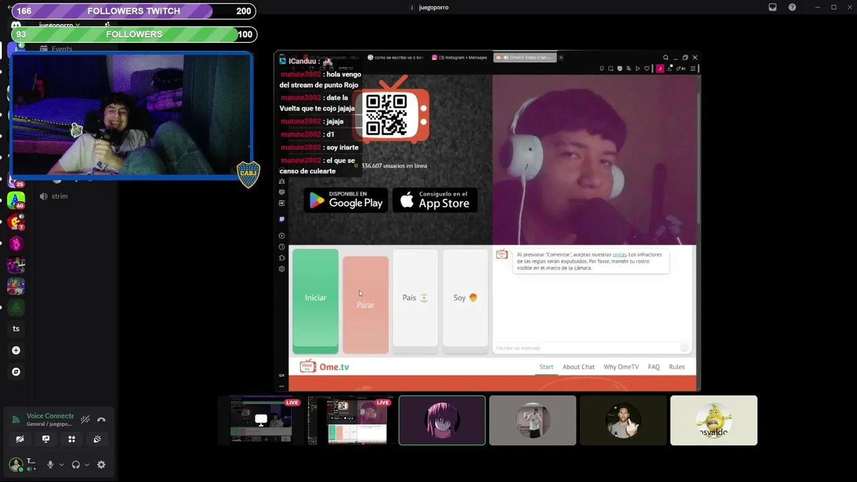Open the About Chat nav link
The image size is (857, 482).
click(578, 367)
